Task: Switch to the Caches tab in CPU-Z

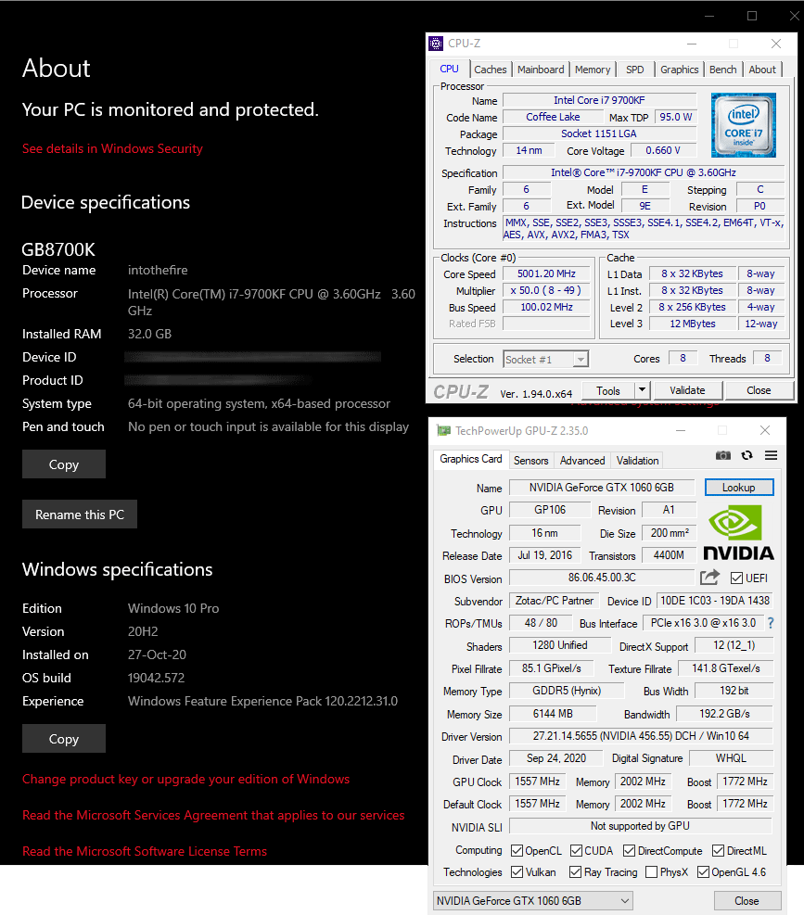Action: point(491,70)
